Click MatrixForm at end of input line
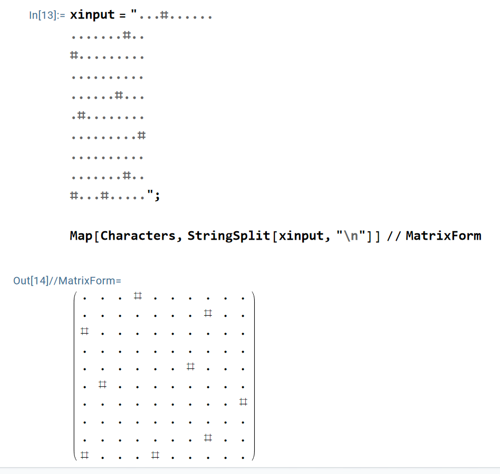This screenshot has height=474, width=500. (443, 235)
